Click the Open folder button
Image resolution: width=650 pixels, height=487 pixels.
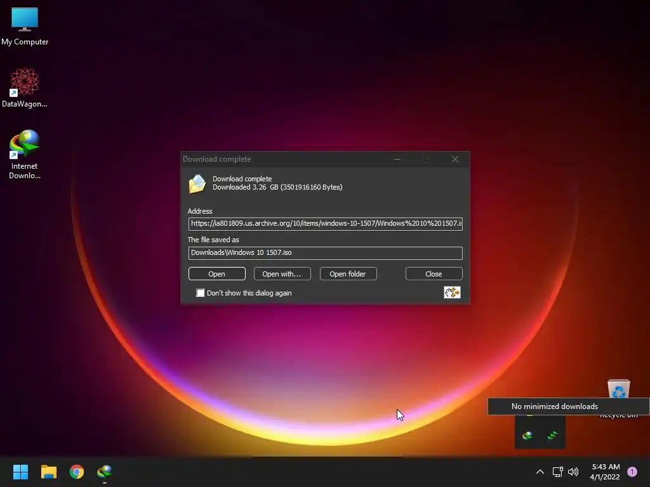pyautogui.click(x=348, y=274)
